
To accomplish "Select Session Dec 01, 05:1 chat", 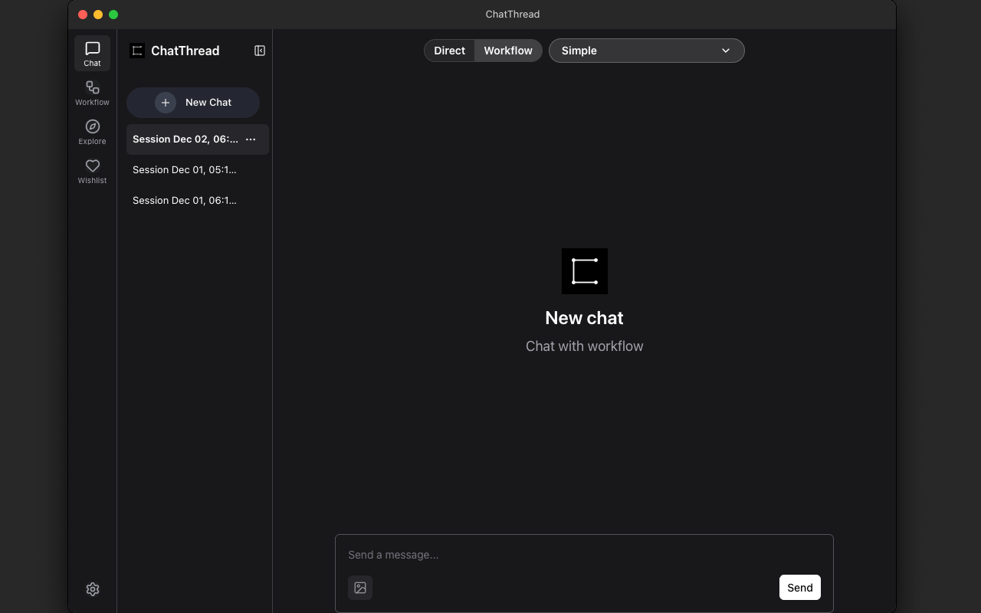I will 198,170.
